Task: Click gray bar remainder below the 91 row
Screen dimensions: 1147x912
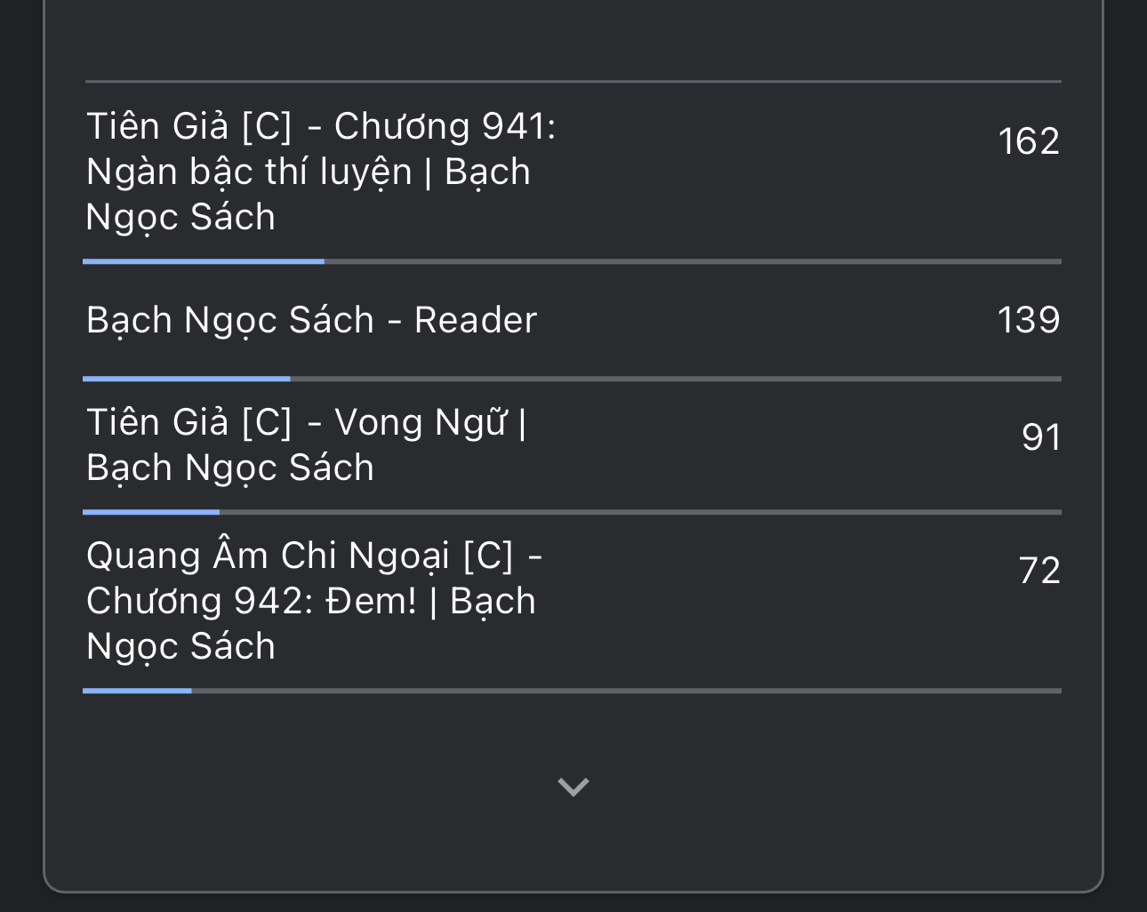Action: coord(640,512)
